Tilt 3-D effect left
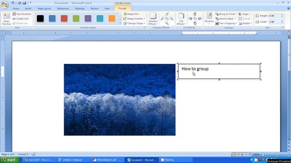The width and height of the screenshot is (291, 163). coord(191,19)
